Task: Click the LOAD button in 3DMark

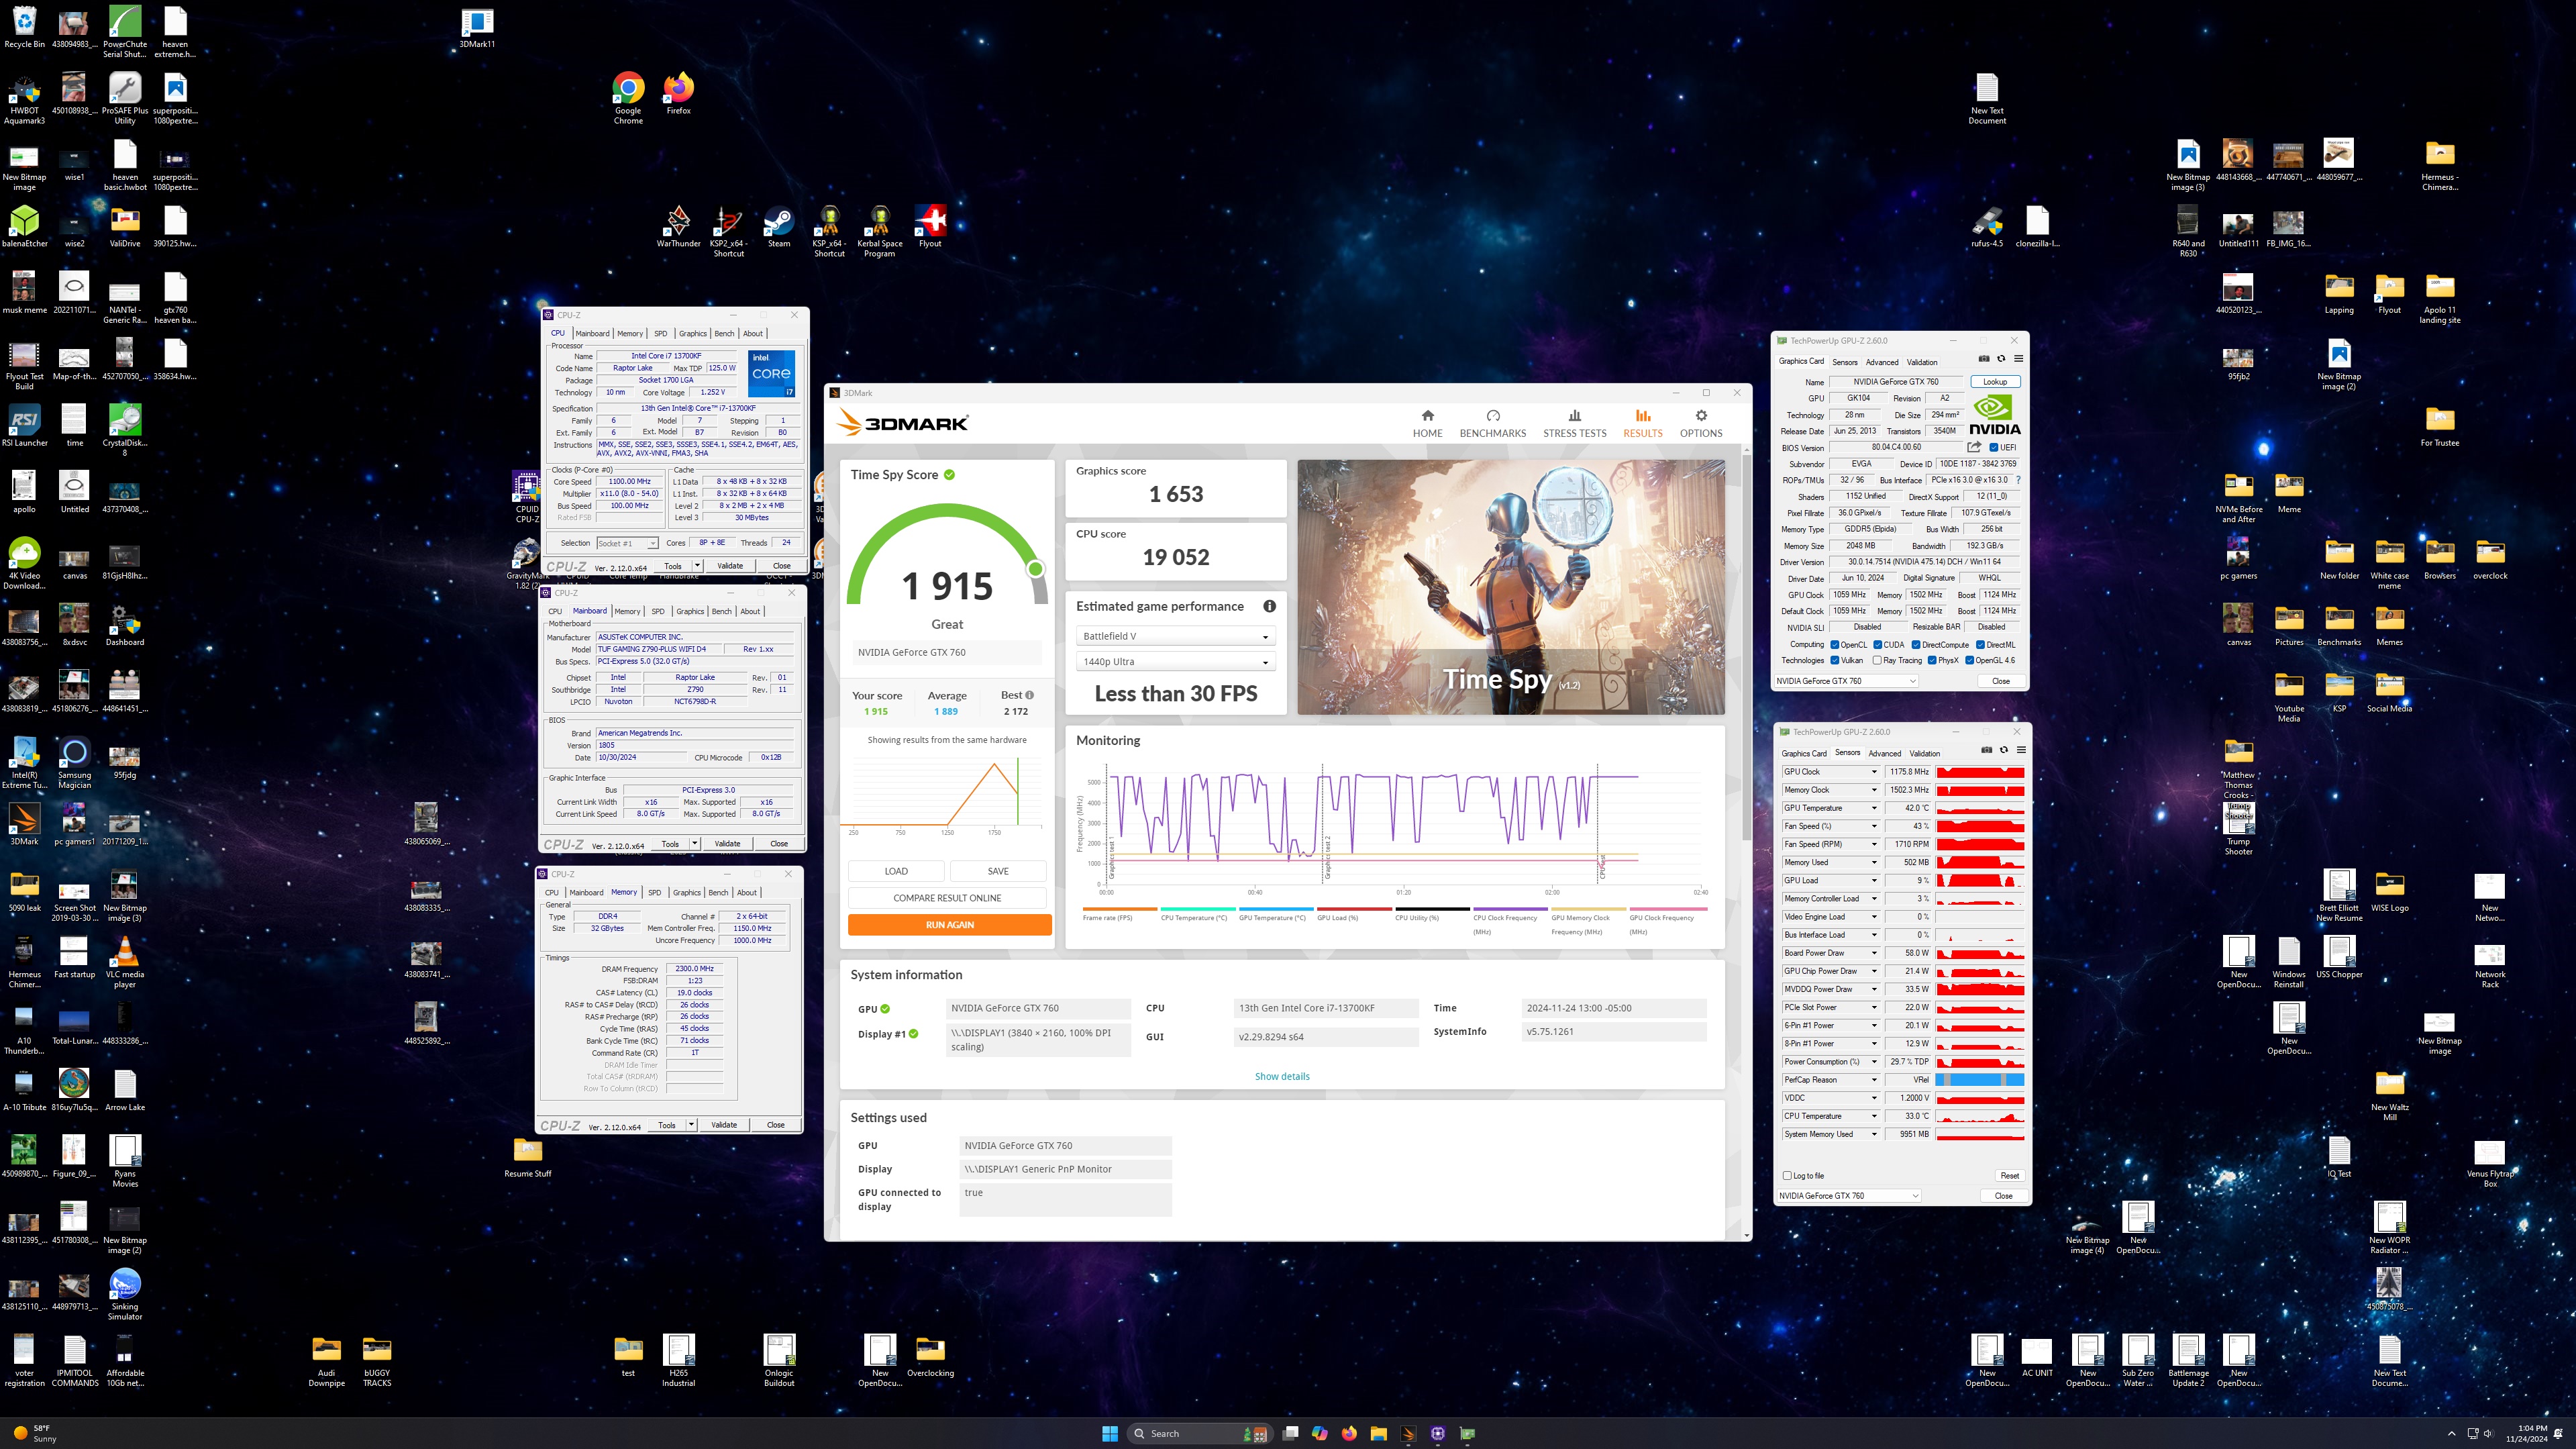Action: [x=896, y=871]
